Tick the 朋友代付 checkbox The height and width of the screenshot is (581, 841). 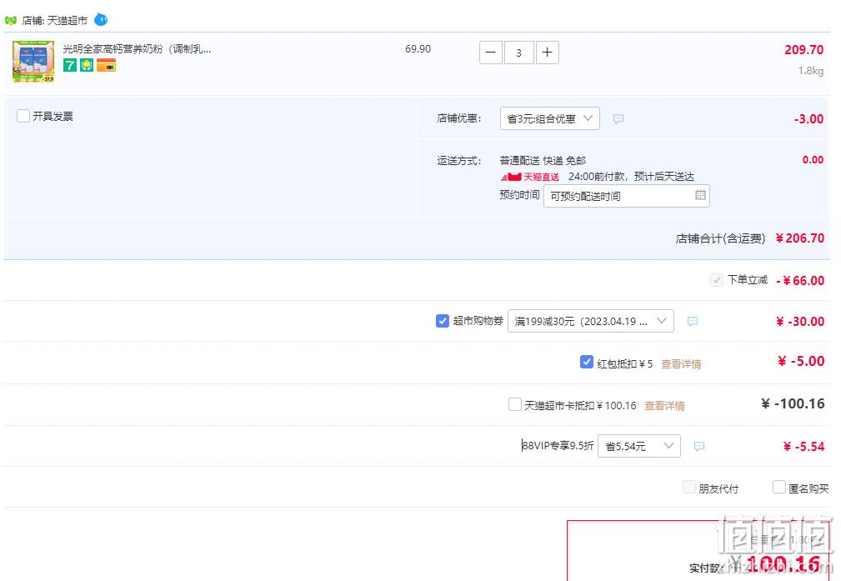tap(688, 487)
